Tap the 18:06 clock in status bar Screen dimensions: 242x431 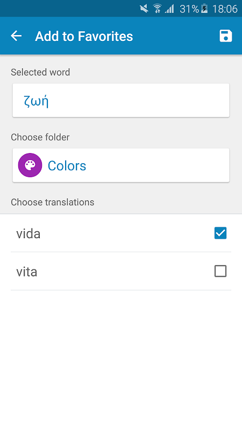point(225,9)
